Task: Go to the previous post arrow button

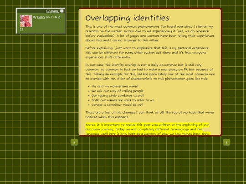Action: (74, 142)
